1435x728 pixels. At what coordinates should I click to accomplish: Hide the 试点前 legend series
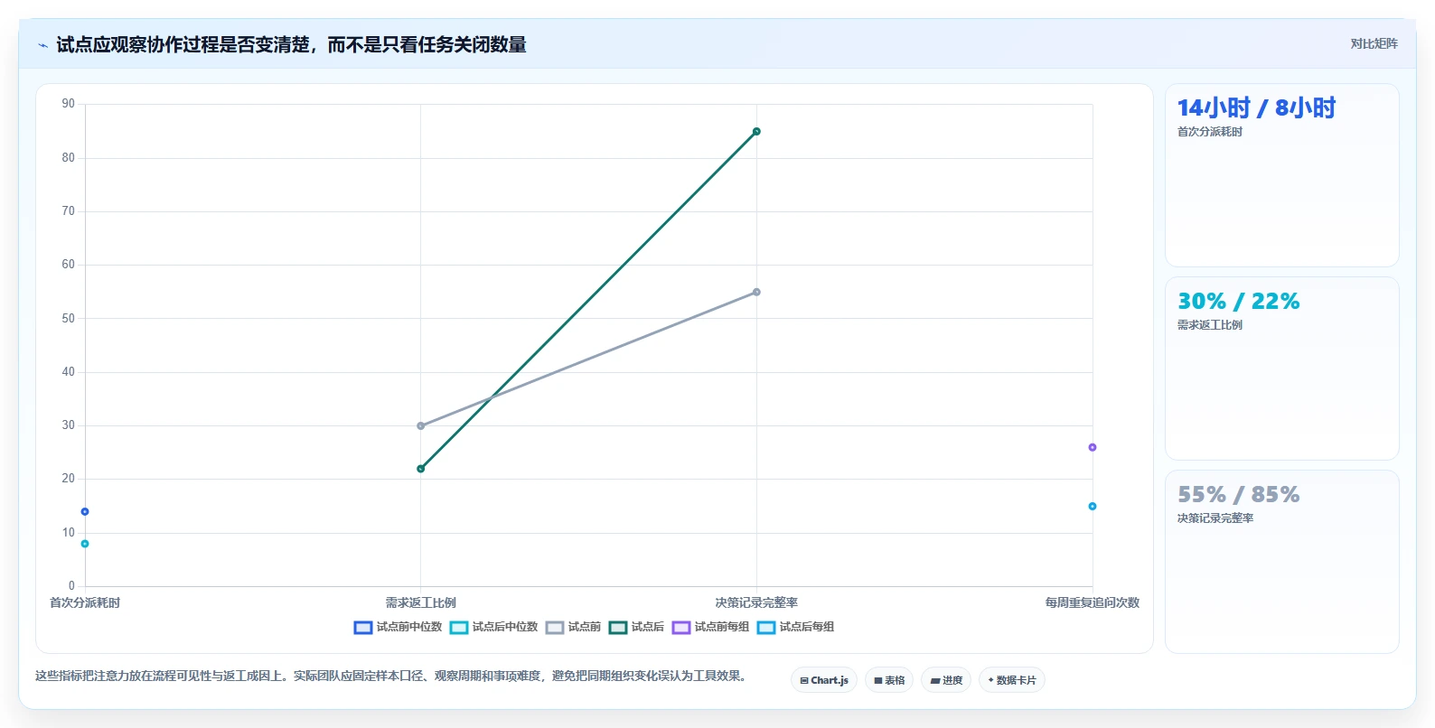[x=573, y=627]
